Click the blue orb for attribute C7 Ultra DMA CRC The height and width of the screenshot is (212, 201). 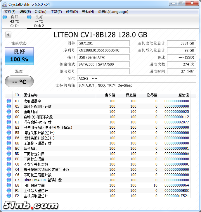[x=9, y=180]
